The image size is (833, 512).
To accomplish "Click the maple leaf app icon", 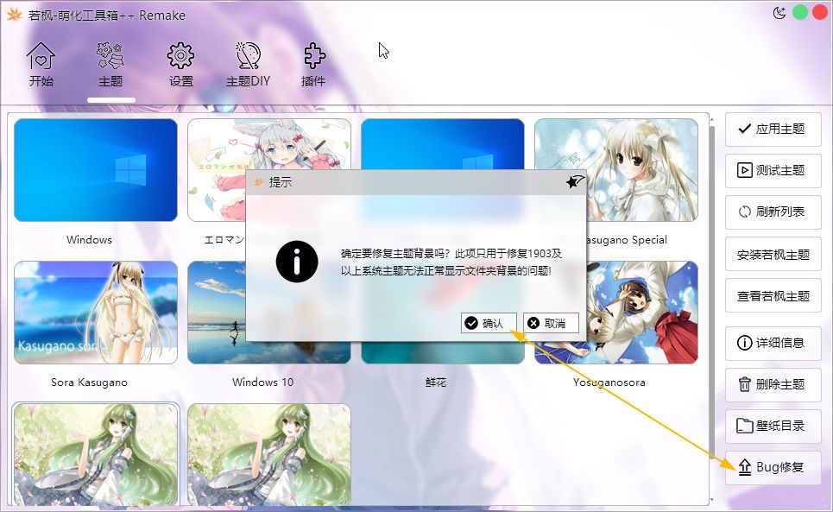I will 14,15.
